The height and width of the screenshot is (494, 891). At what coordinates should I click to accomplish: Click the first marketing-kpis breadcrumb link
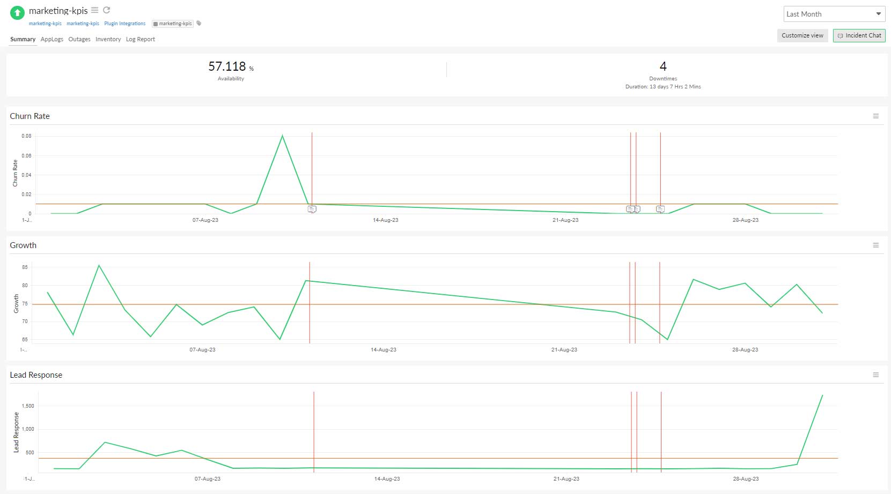[x=45, y=24]
